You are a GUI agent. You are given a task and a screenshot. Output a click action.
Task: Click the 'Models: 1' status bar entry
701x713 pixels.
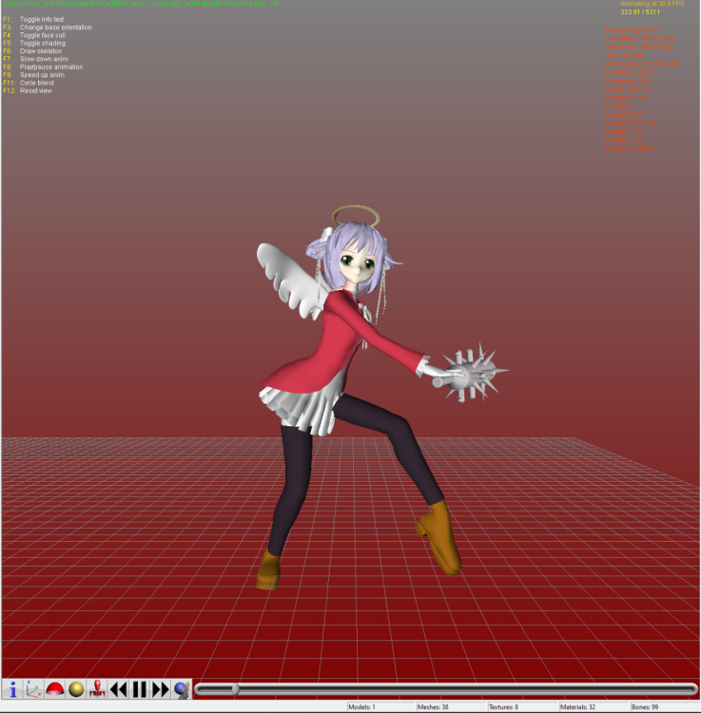(x=361, y=707)
